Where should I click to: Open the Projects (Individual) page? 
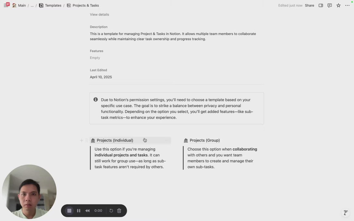(115, 140)
